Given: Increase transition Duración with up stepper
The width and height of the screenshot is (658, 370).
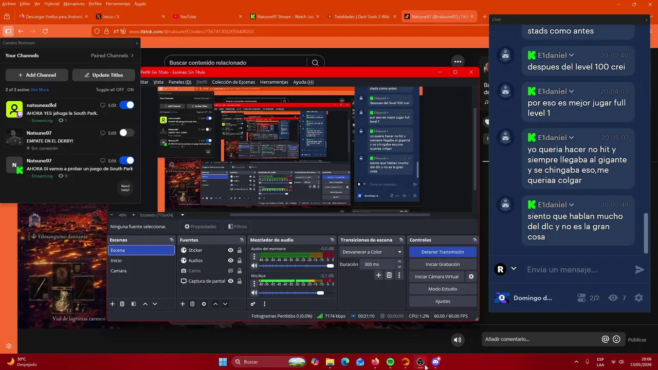Looking at the screenshot, I should click(x=399, y=262).
